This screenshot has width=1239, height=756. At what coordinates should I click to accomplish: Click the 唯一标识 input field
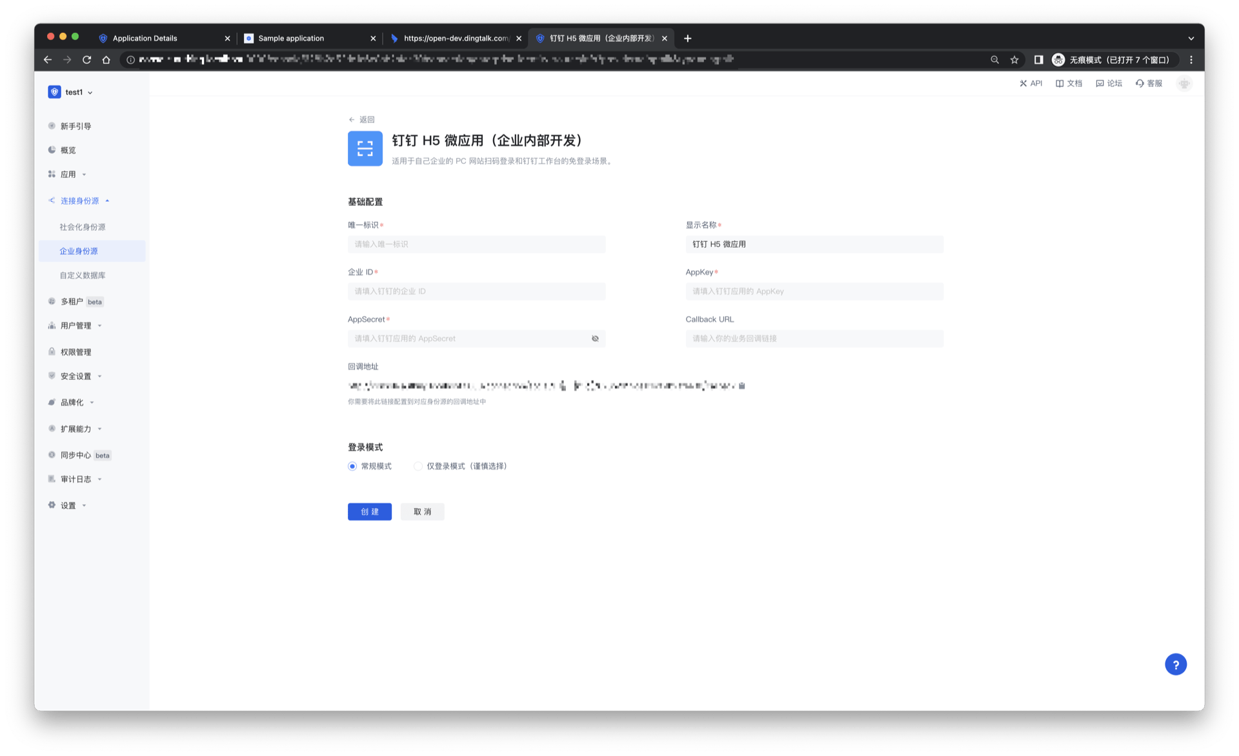(476, 244)
